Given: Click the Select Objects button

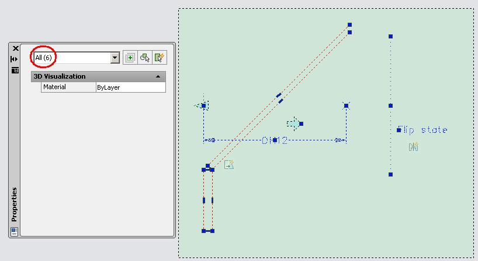Looking at the screenshot, I should 145,58.
